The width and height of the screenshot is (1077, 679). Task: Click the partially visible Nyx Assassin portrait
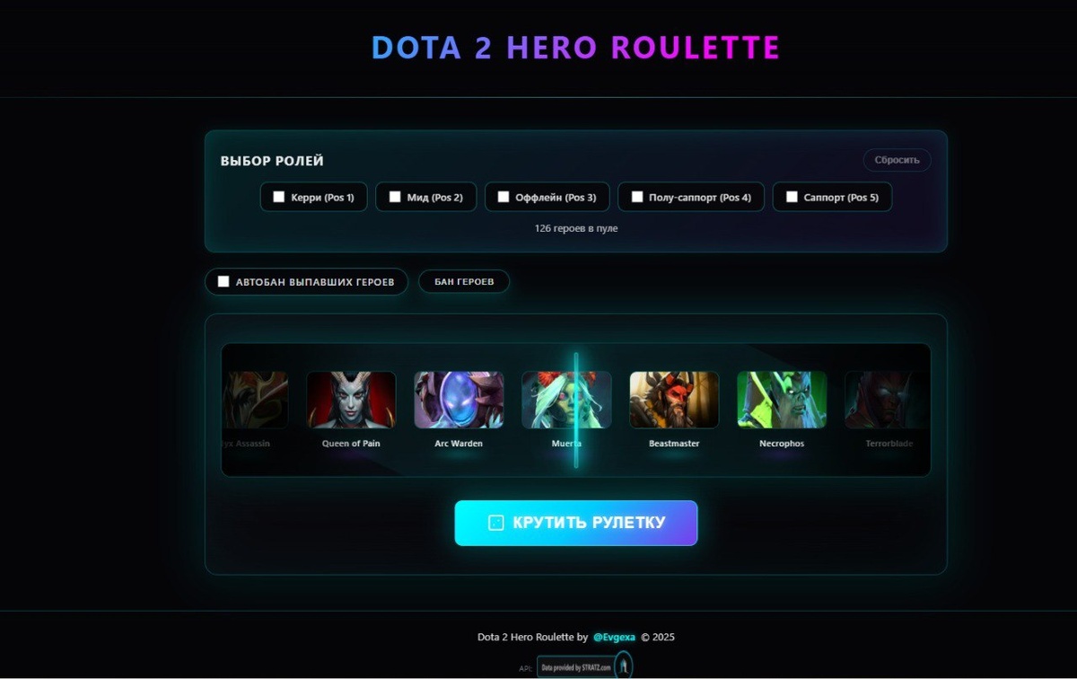[256, 400]
